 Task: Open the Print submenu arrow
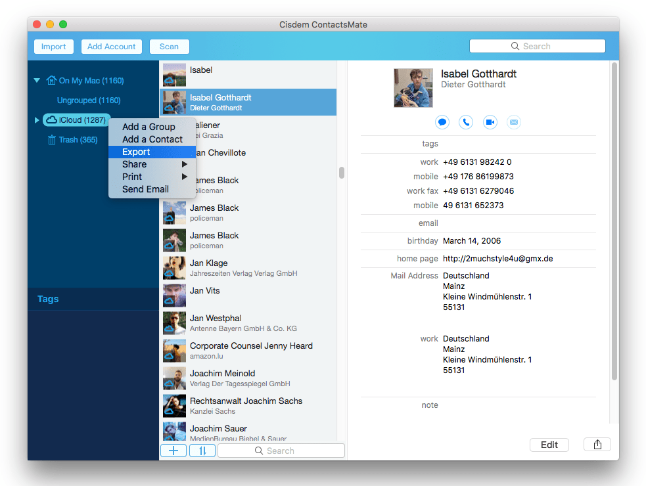point(185,177)
